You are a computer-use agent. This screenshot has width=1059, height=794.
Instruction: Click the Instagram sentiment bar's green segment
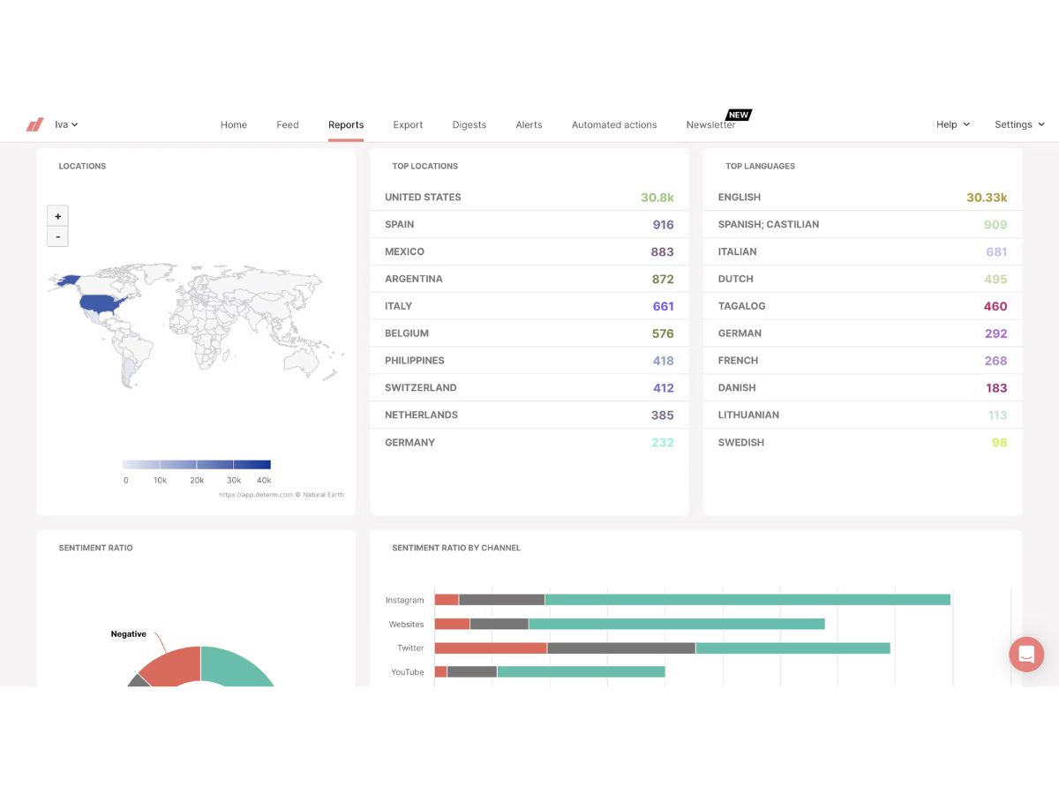tap(747, 600)
